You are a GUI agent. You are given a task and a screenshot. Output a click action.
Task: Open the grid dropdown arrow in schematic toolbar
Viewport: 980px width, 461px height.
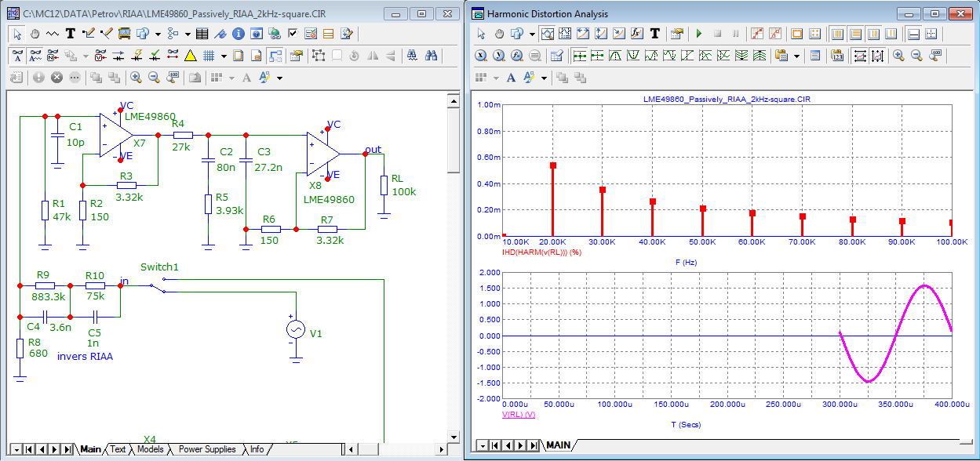224,56
